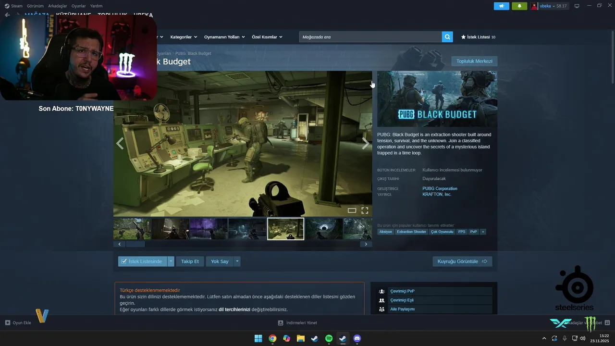Select purple night scene thumbnail
The image size is (615, 346).
click(209, 229)
